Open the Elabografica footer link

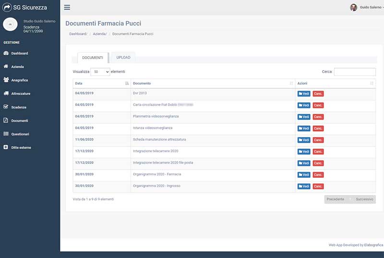pyautogui.click(x=373, y=245)
